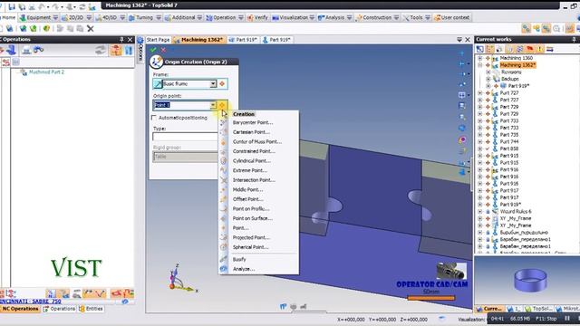Click the window-layout icon on viewport side toolbar
Viewport: 580px width, 326px height.
[462, 95]
